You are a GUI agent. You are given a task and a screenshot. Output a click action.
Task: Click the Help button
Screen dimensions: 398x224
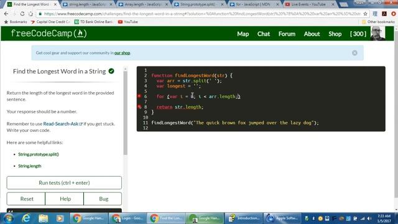coord(65,199)
